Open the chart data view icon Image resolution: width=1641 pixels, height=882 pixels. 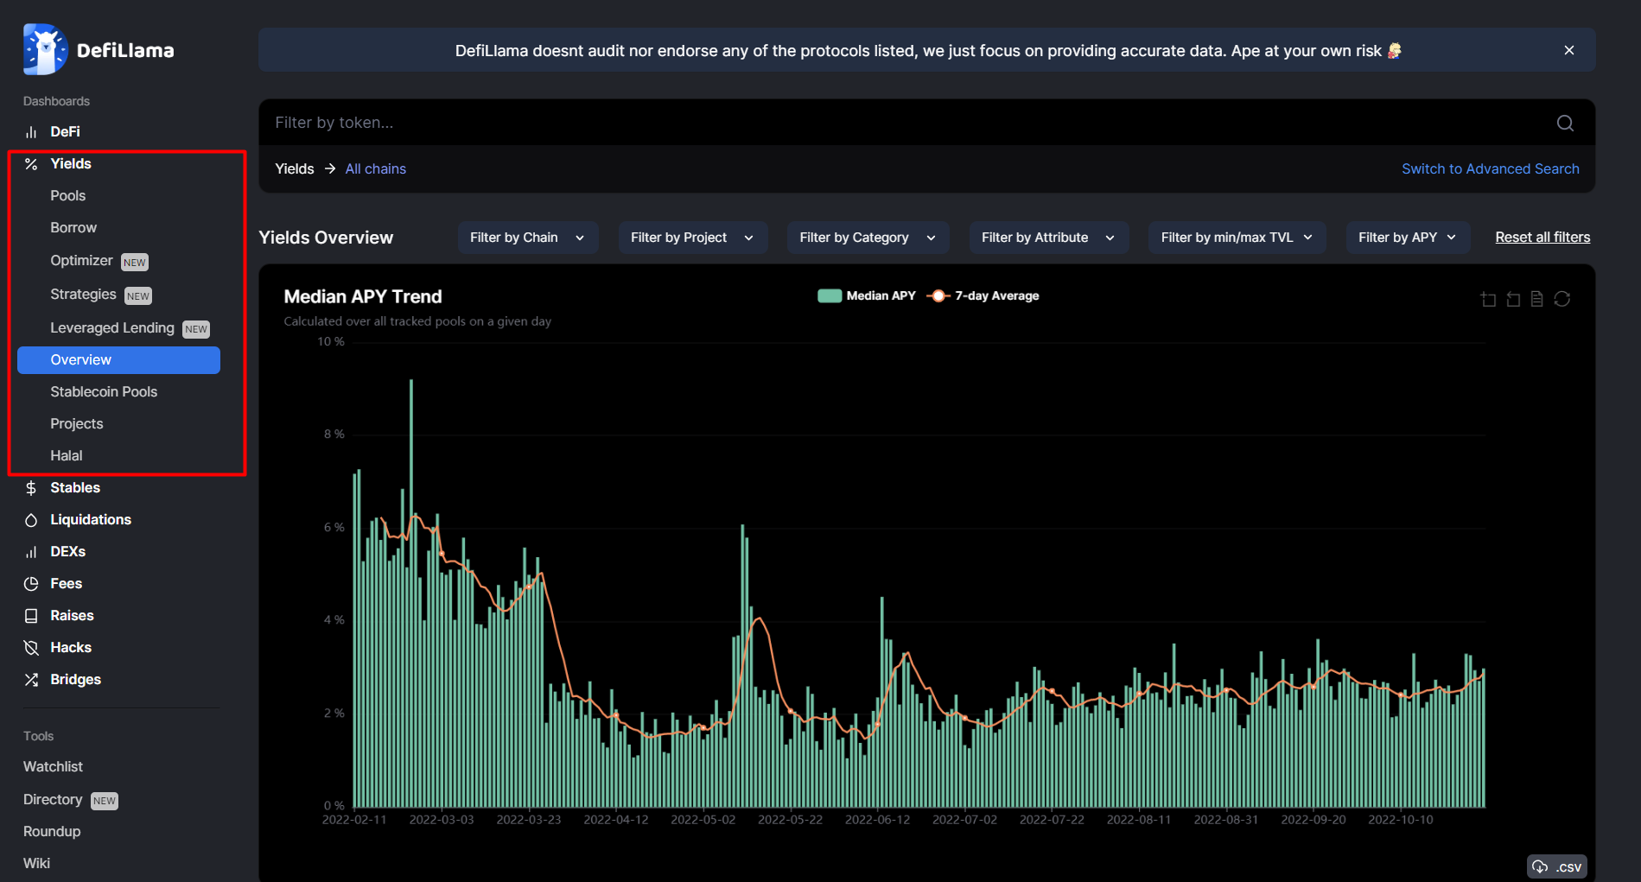pyautogui.click(x=1536, y=299)
